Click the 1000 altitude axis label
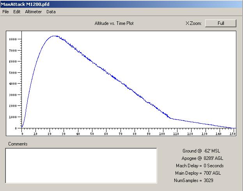The height and width of the screenshot is (191, 243). point(13,117)
